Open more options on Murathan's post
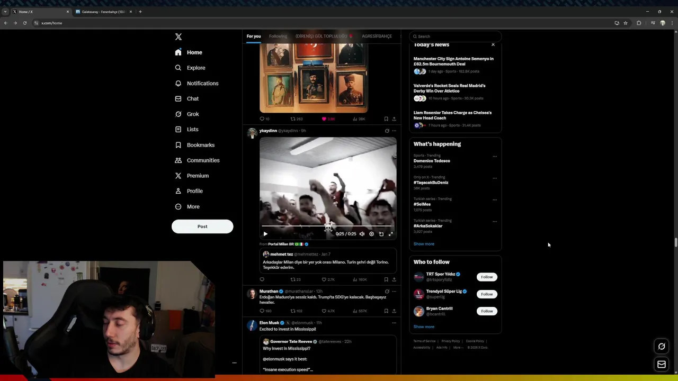The height and width of the screenshot is (381, 678). pos(394,291)
